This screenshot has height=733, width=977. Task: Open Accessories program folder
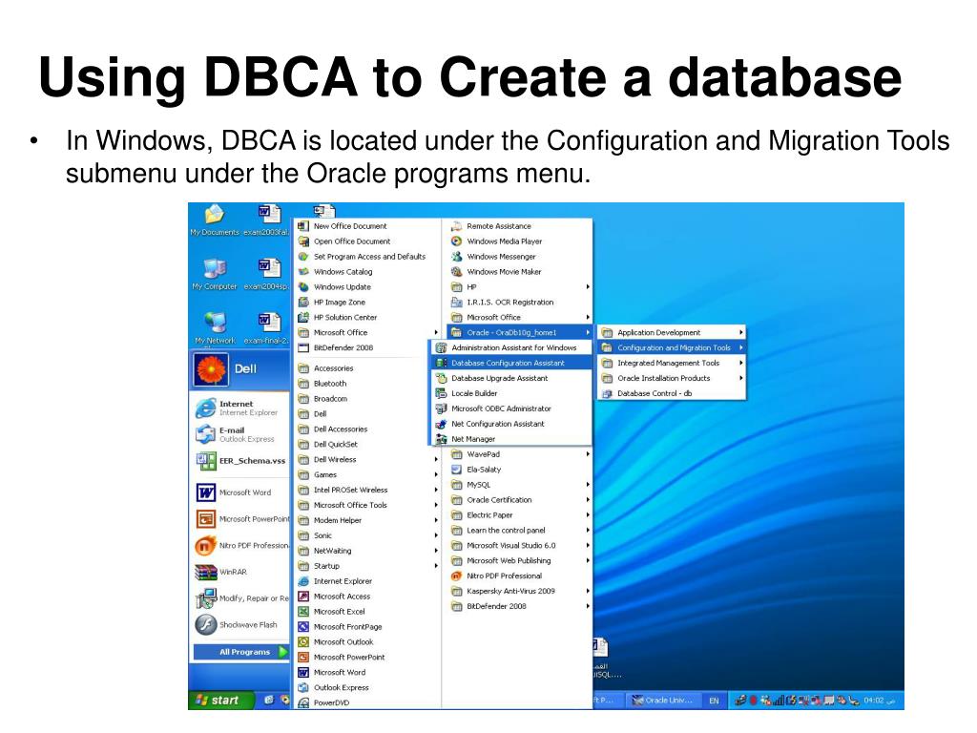[367, 368]
